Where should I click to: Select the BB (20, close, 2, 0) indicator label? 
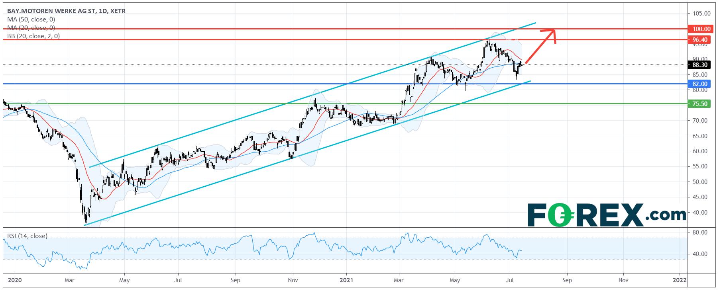point(33,36)
